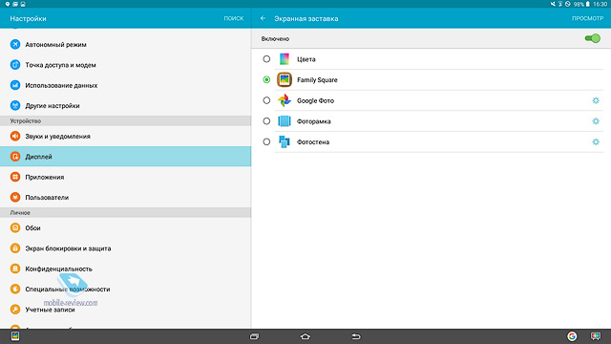Tap the Google Фото pinwheel icon

(284, 100)
